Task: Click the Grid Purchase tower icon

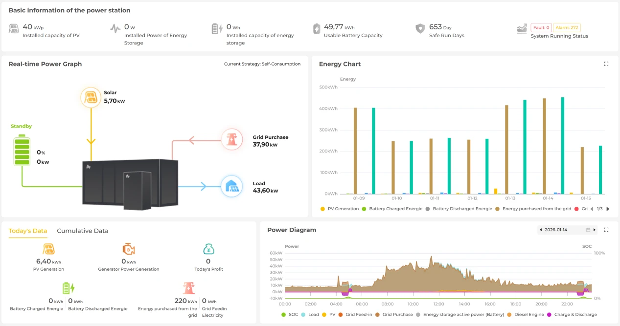Action: click(x=232, y=140)
